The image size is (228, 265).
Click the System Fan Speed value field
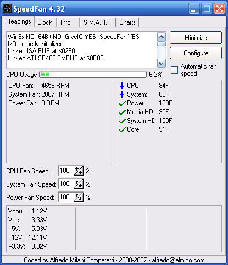[66, 184]
